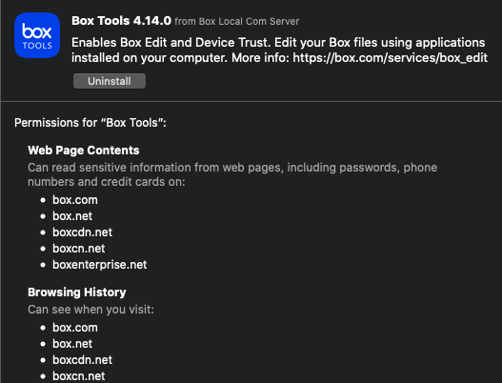The width and height of the screenshot is (502, 383).
Task: Select boxcn.net under Browsing History
Action: (x=79, y=376)
